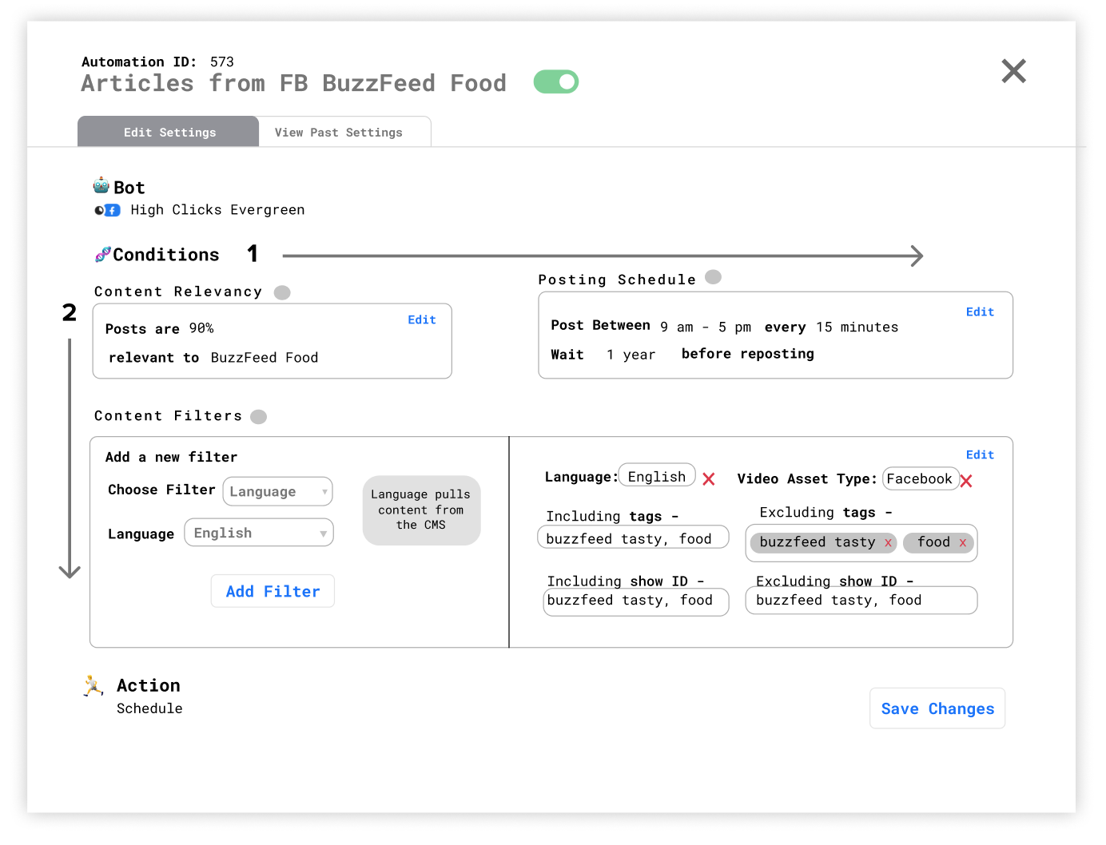
Task: Click the '5 pm' end time
Action: [x=734, y=327]
